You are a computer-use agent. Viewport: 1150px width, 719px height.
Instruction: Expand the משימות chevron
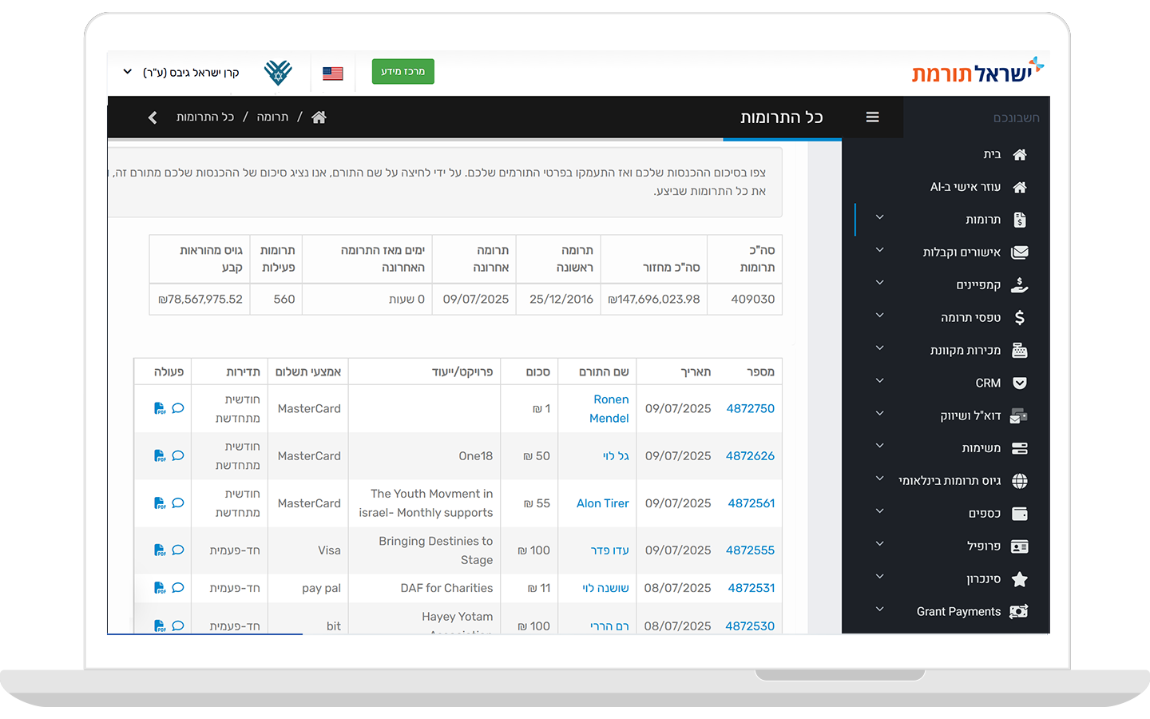tap(880, 446)
